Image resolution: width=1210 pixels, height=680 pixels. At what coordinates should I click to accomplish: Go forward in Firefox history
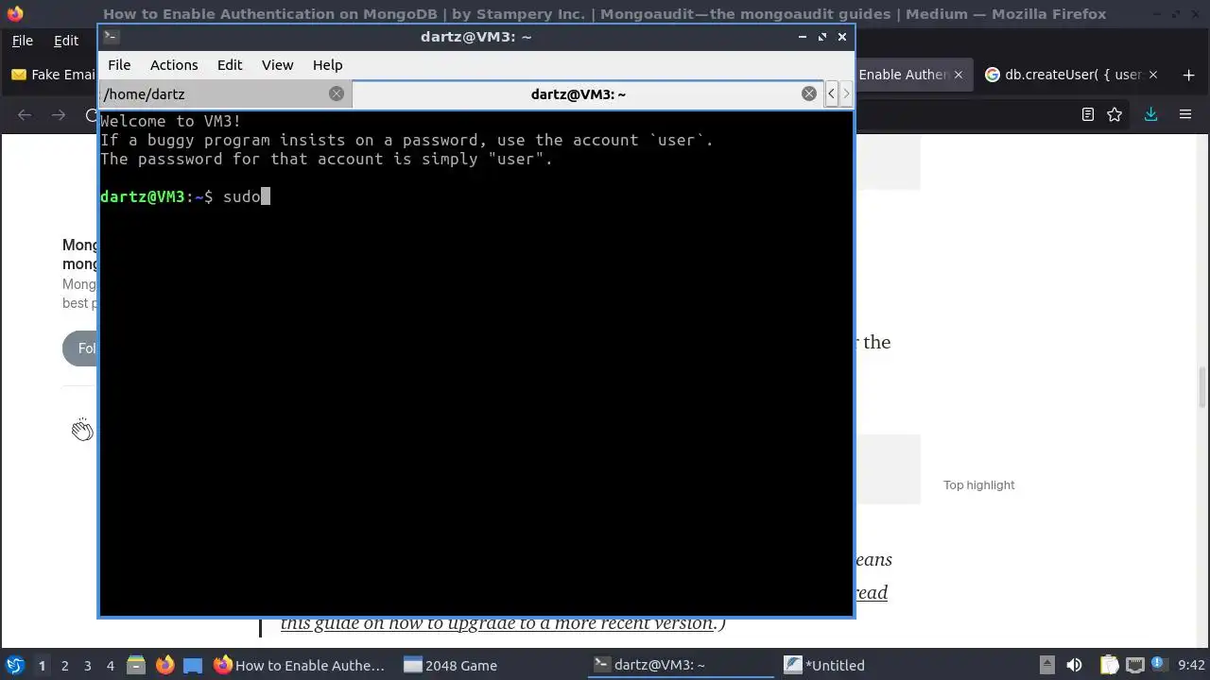59,114
